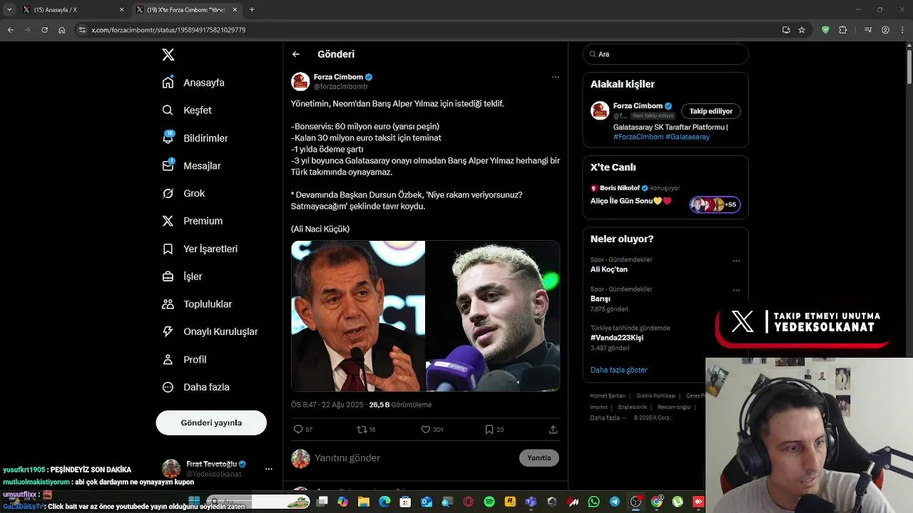The width and height of the screenshot is (913, 513).
Task: Click the Takip ediliyor button
Action: pos(711,111)
